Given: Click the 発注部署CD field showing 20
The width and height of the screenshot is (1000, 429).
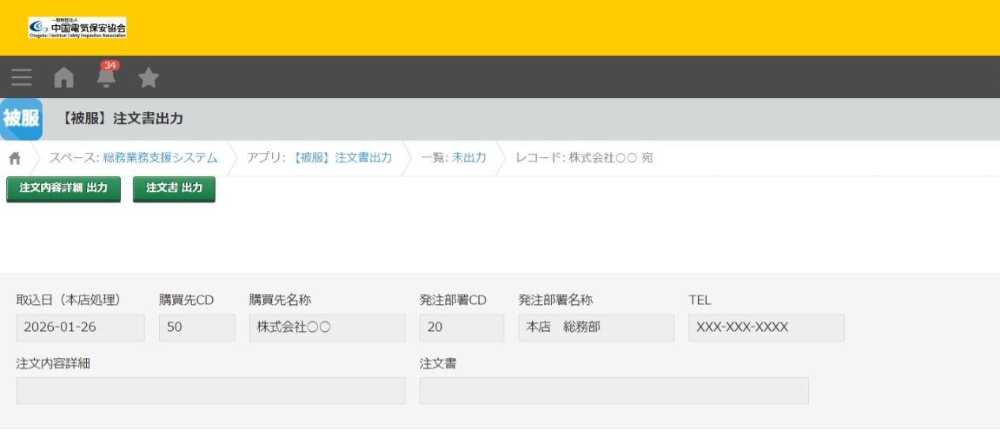Looking at the screenshot, I should (x=462, y=328).
